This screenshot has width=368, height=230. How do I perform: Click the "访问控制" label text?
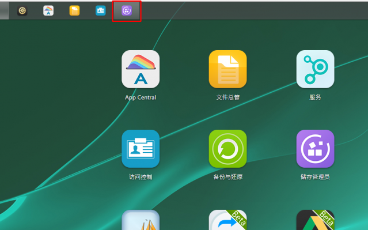tap(141, 177)
